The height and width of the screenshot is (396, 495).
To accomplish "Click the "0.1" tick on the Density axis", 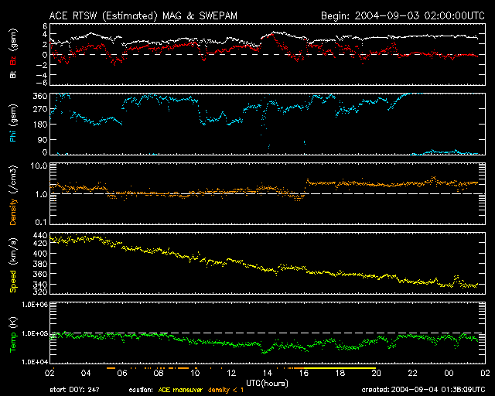I will click(41, 222).
